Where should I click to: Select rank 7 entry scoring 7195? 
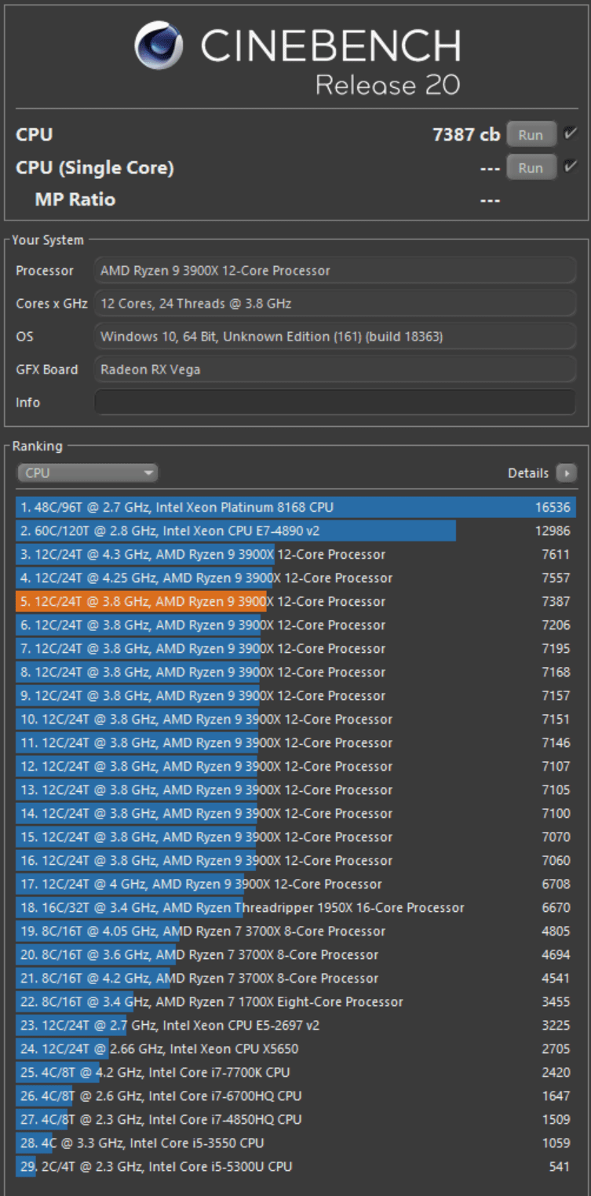[x=296, y=648]
